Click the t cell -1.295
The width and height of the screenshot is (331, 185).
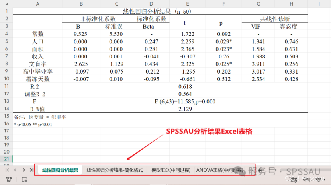coord(188,72)
